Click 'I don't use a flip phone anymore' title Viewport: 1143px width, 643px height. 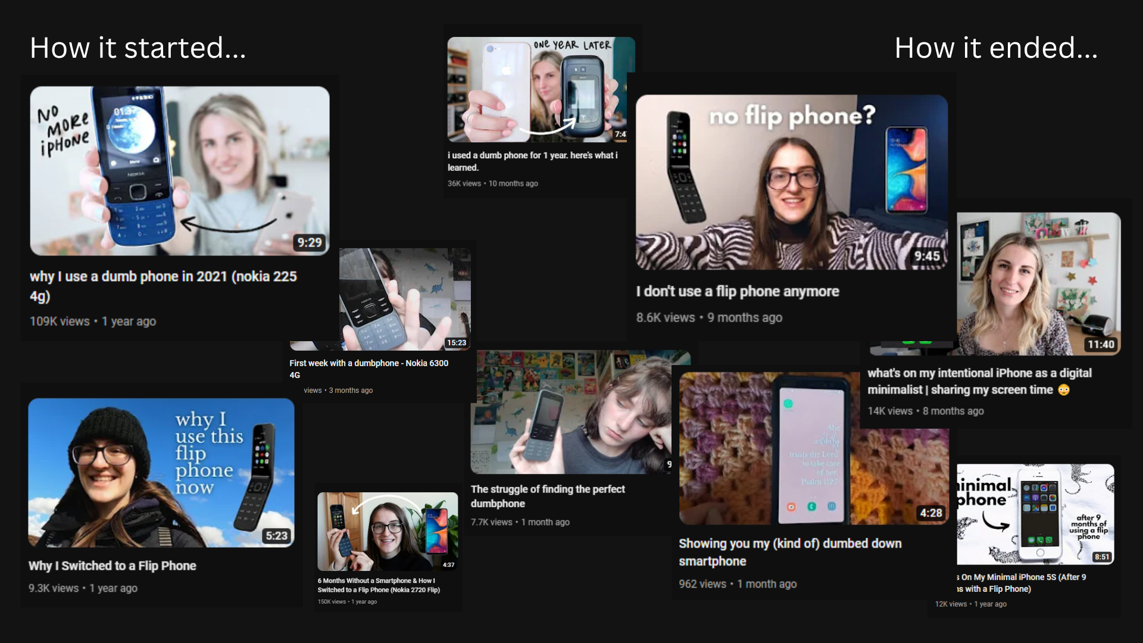(737, 292)
